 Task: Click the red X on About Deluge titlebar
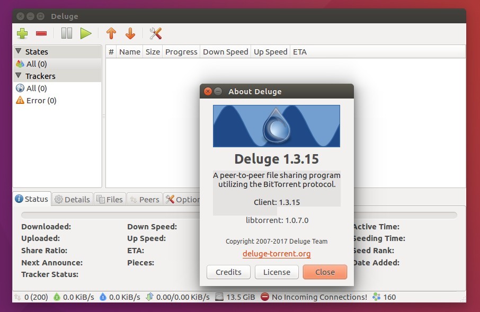(x=208, y=91)
